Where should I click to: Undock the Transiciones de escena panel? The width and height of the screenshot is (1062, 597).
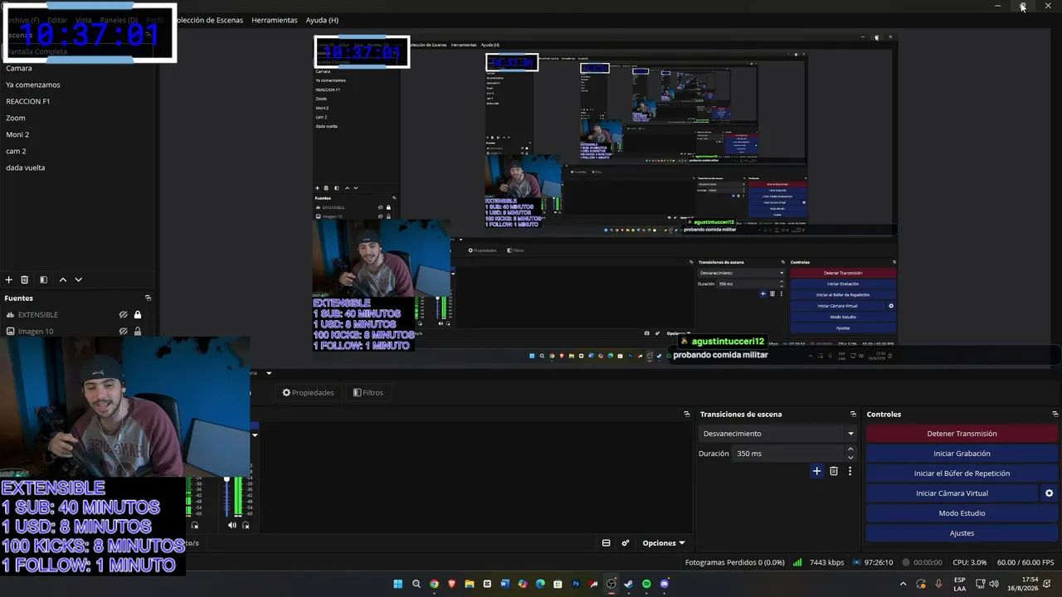point(853,414)
